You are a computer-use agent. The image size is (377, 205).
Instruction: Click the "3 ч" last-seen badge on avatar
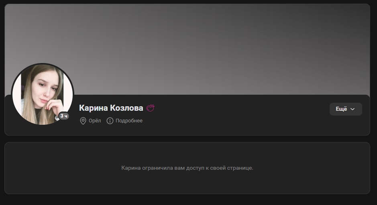(64, 116)
